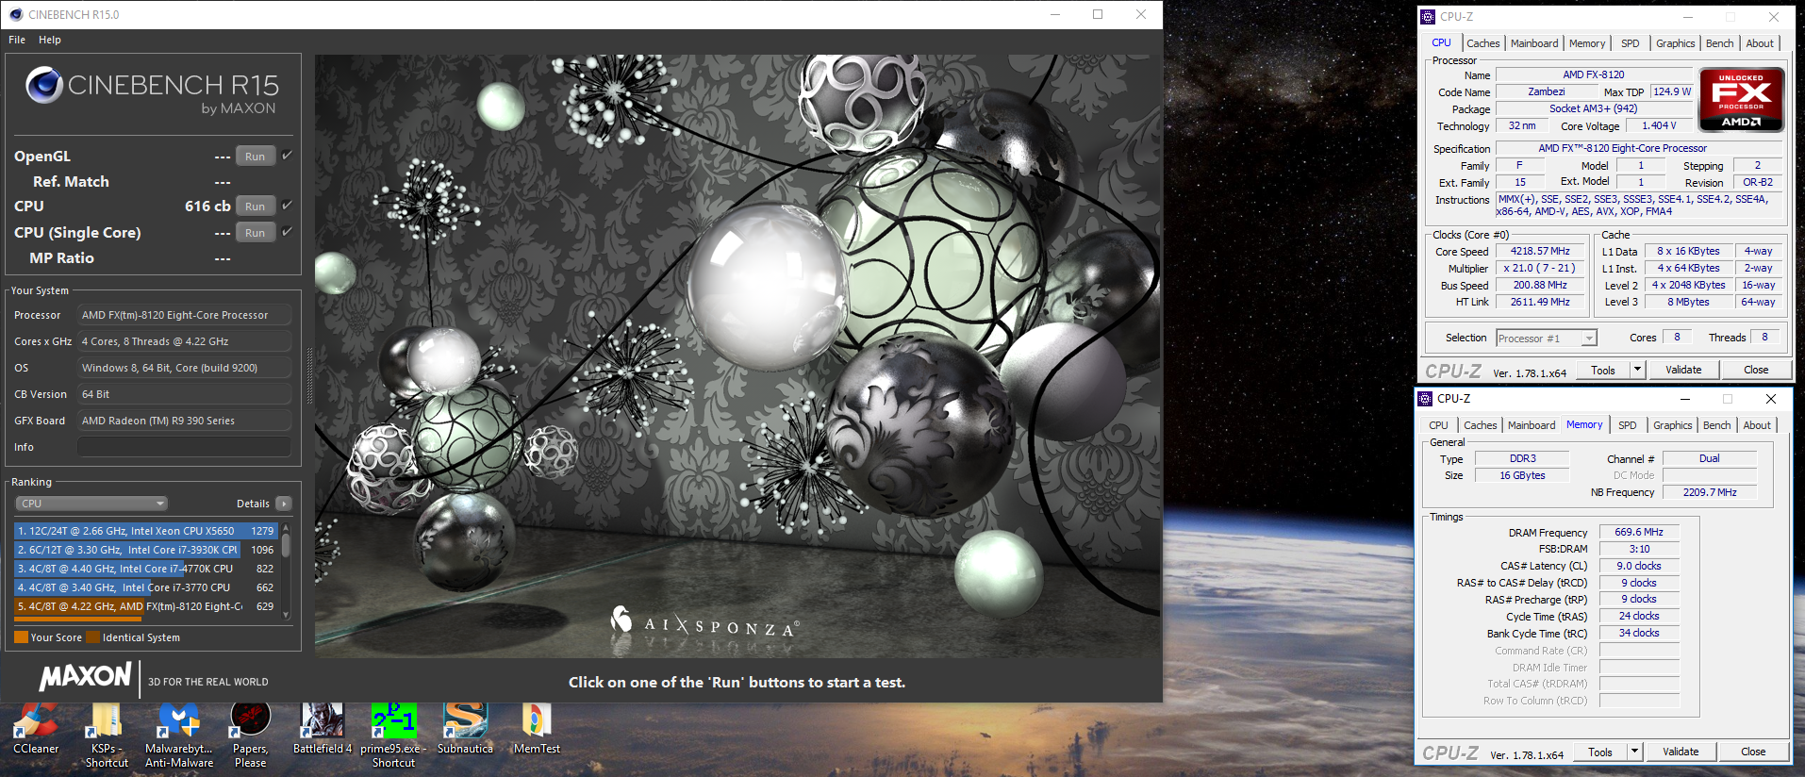Click the Identical System legend swatch

click(x=92, y=637)
